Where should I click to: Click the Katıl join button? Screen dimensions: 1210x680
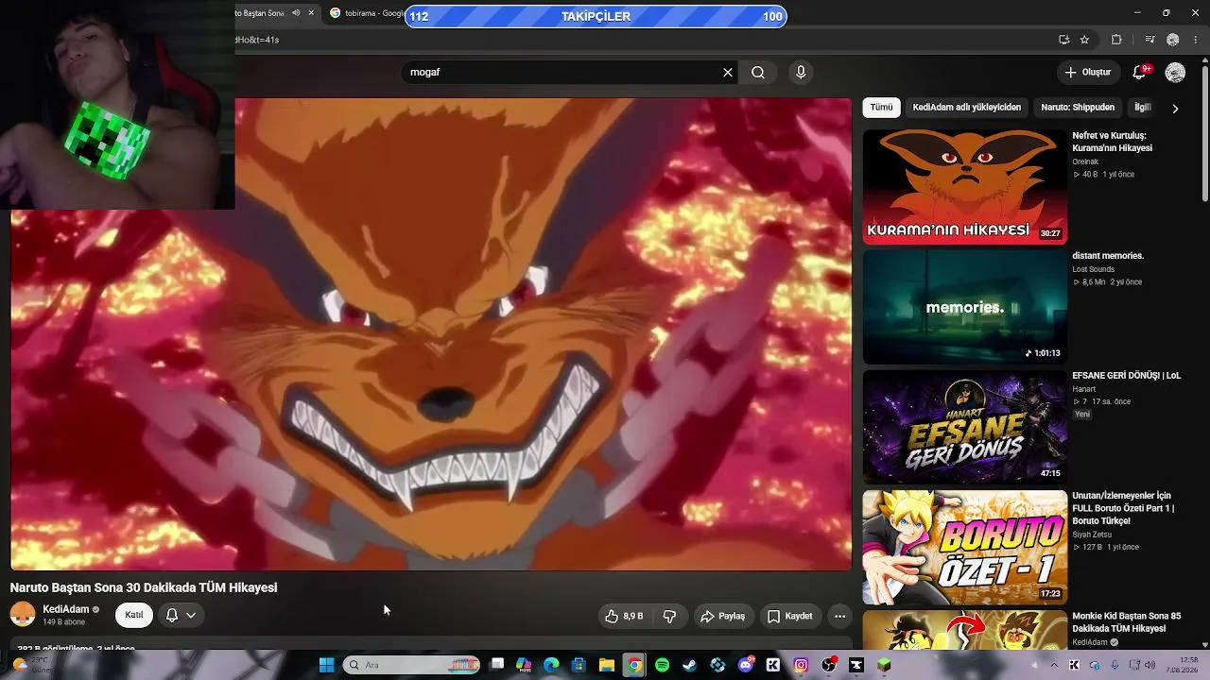tap(134, 615)
